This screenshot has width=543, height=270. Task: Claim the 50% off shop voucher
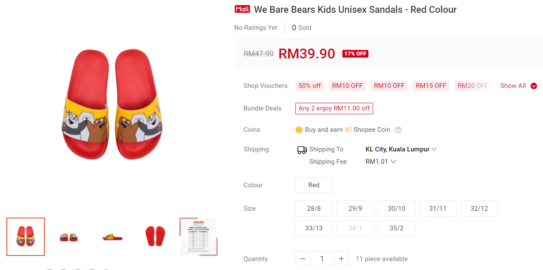(309, 86)
